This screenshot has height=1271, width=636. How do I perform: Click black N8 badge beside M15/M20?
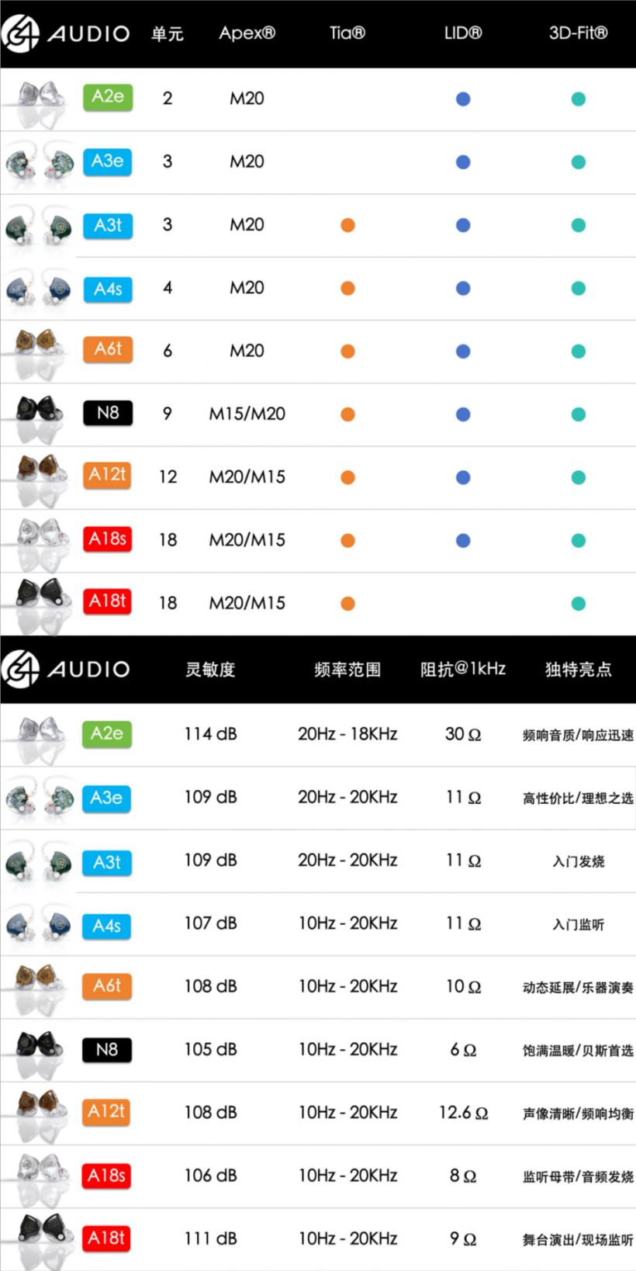click(108, 413)
